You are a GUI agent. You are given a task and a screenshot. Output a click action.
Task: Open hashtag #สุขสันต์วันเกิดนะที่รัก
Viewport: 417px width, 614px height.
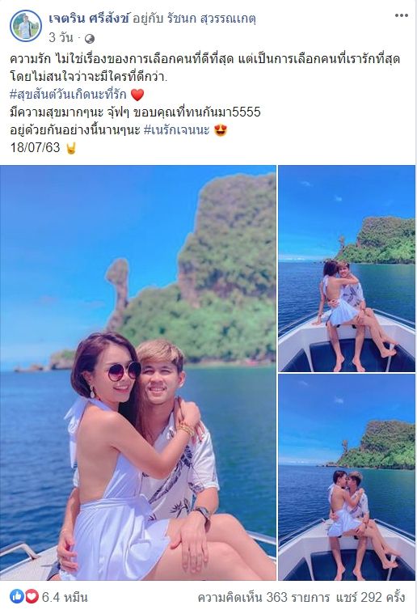(x=69, y=95)
